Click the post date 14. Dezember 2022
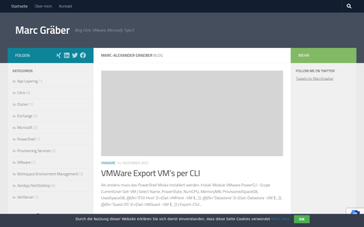Screen dimensions: 364x227 point(133,163)
